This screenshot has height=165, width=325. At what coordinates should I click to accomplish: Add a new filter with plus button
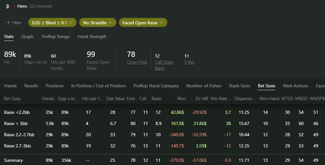pyautogui.click(x=14, y=22)
